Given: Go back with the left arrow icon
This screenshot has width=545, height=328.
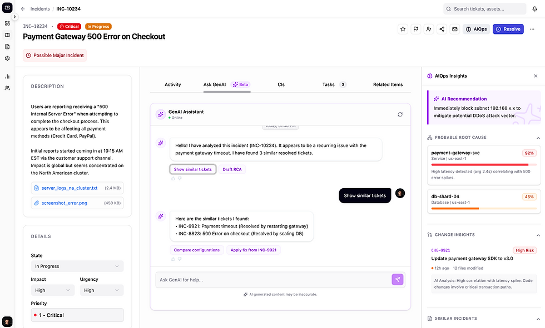Looking at the screenshot, I should click(x=23, y=9).
